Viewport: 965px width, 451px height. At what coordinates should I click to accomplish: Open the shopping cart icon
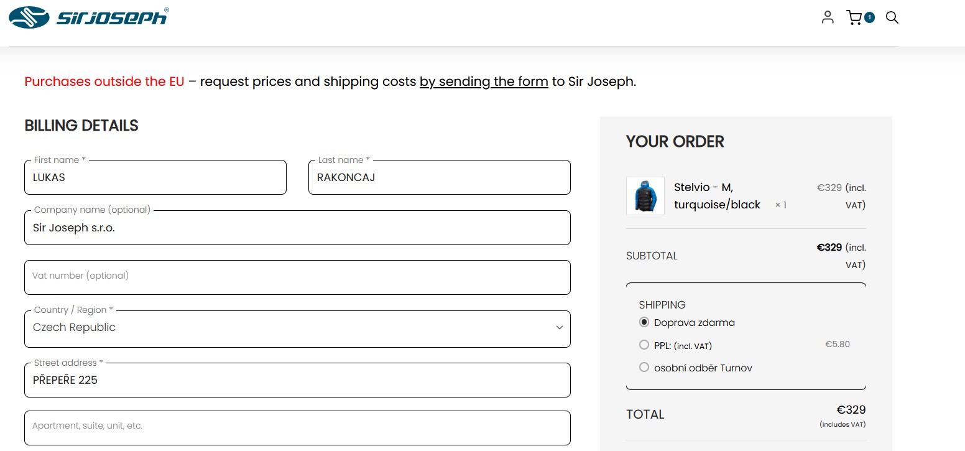coord(854,17)
